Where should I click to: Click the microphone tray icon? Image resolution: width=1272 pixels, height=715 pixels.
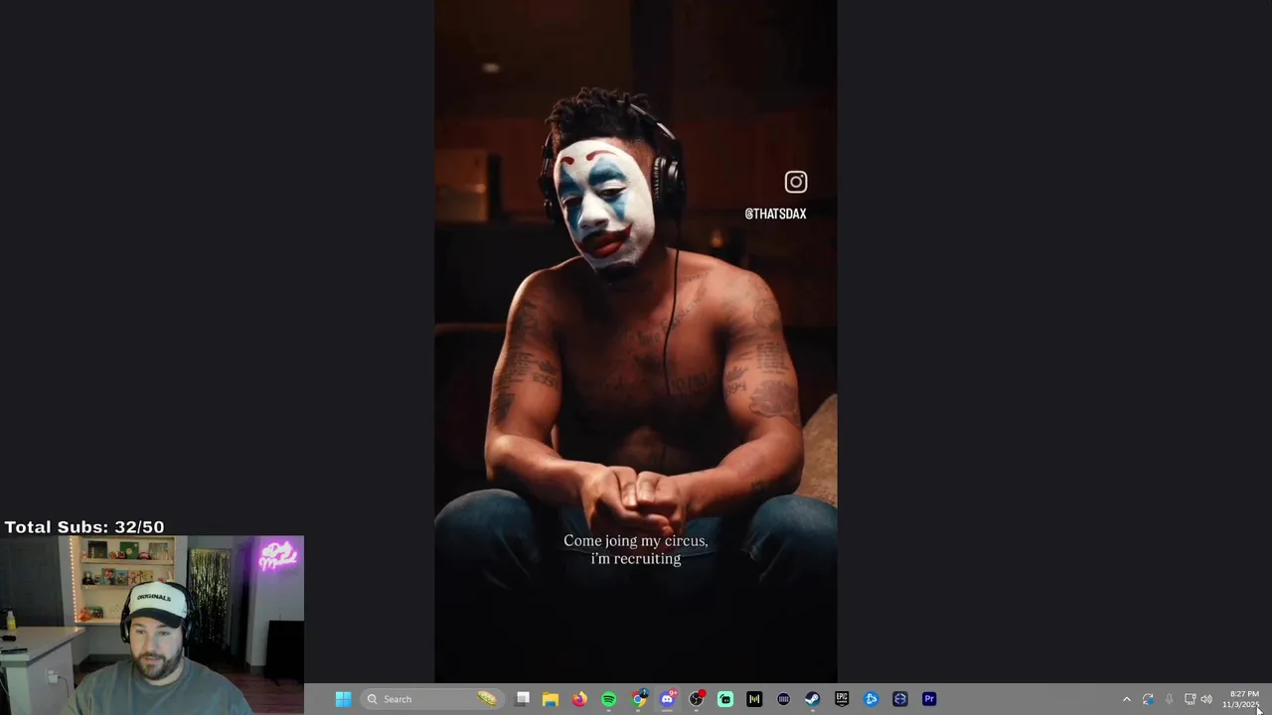point(1169,699)
